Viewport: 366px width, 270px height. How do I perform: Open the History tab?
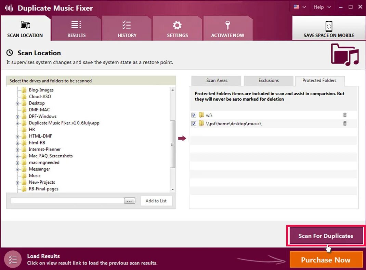pos(127,28)
